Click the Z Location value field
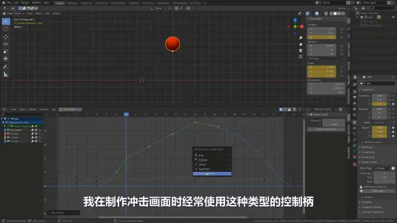The image size is (397, 223). click(x=322, y=37)
